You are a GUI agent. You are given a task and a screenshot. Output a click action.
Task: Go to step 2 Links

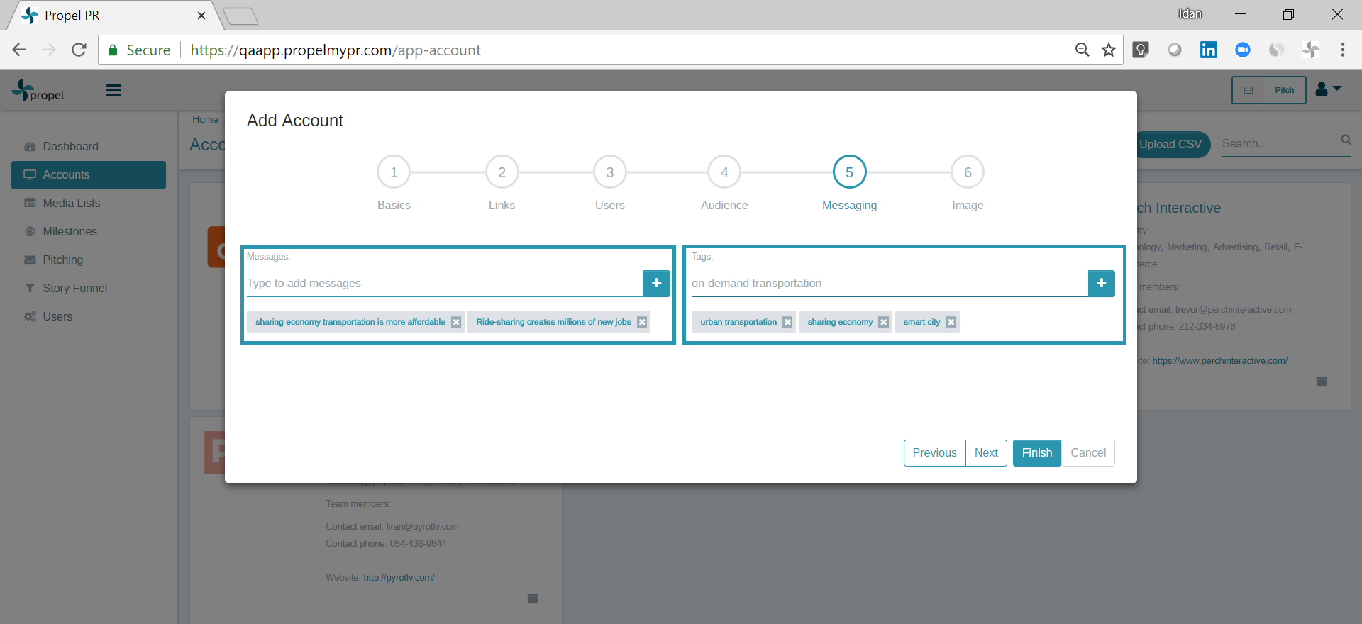tap(502, 172)
